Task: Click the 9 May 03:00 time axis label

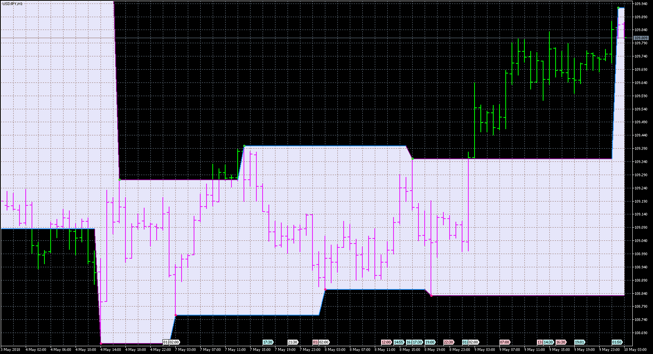Action: click(x=485, y=350)
